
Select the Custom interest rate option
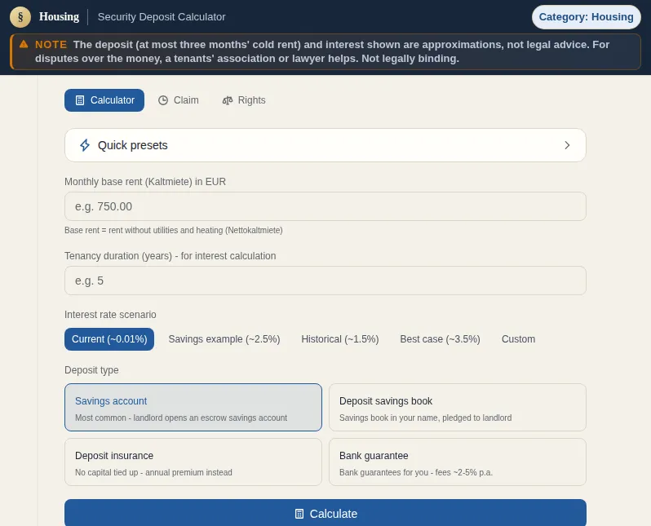pyautogui.click(x=518, y=339)
